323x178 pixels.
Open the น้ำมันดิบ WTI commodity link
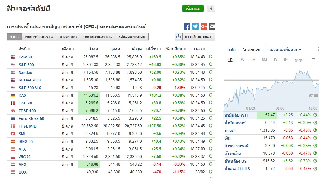coord(236,115)
